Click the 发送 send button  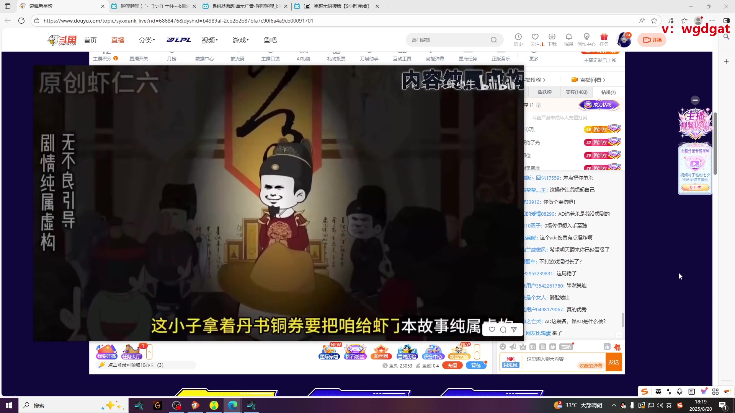614,362
